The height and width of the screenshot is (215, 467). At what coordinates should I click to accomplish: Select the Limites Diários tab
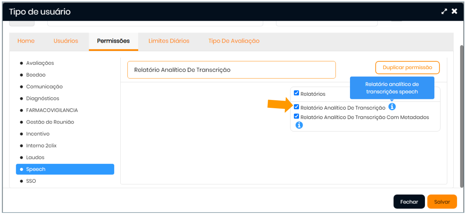[x=169, y=41]
